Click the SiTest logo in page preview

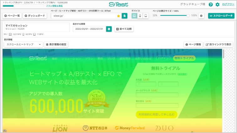pyautogui.click(x=38, y=58)
